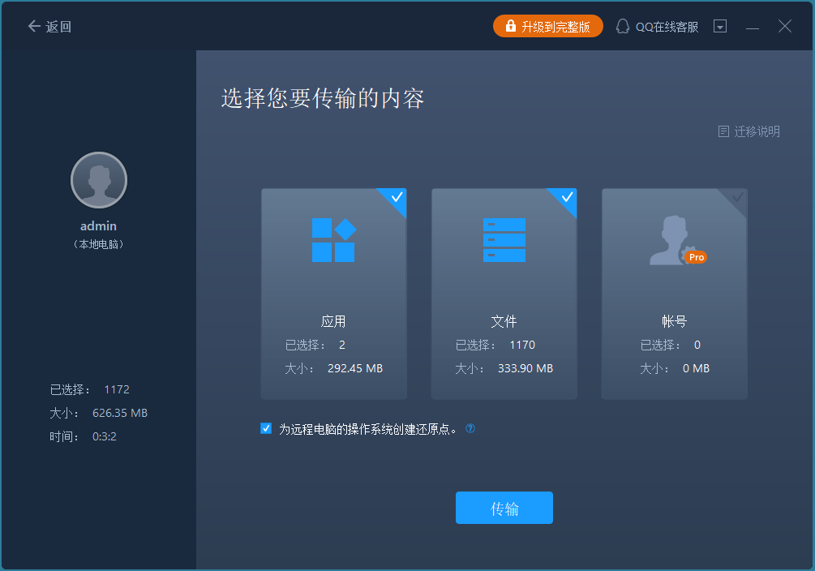Open the title bar dropdown menu

[720, 27]
